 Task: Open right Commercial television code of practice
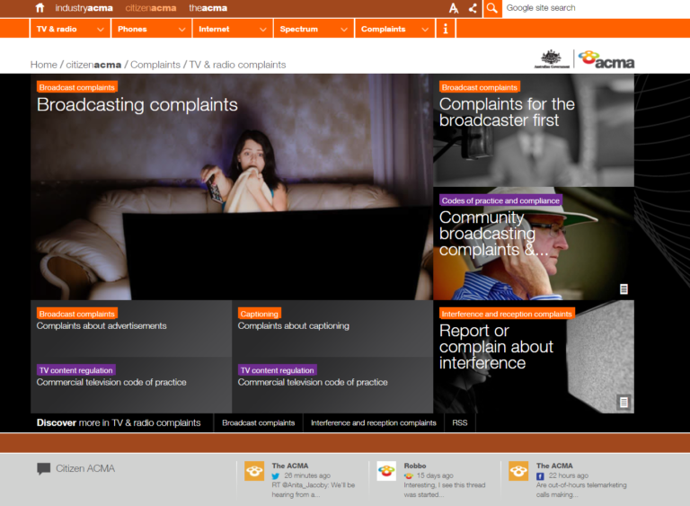tap(313, 382)
